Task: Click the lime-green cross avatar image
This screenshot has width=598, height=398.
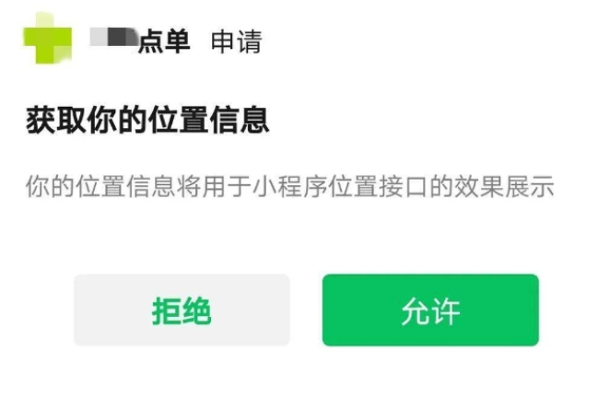Action: click(x=48, y=38)
